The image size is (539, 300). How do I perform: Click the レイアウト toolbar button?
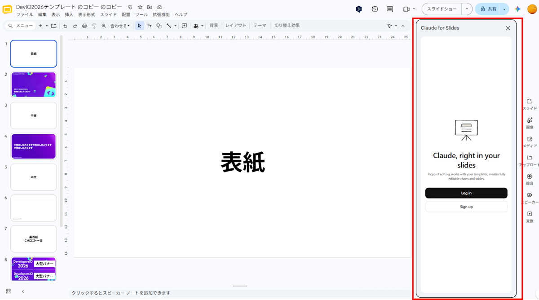(236, 26)
